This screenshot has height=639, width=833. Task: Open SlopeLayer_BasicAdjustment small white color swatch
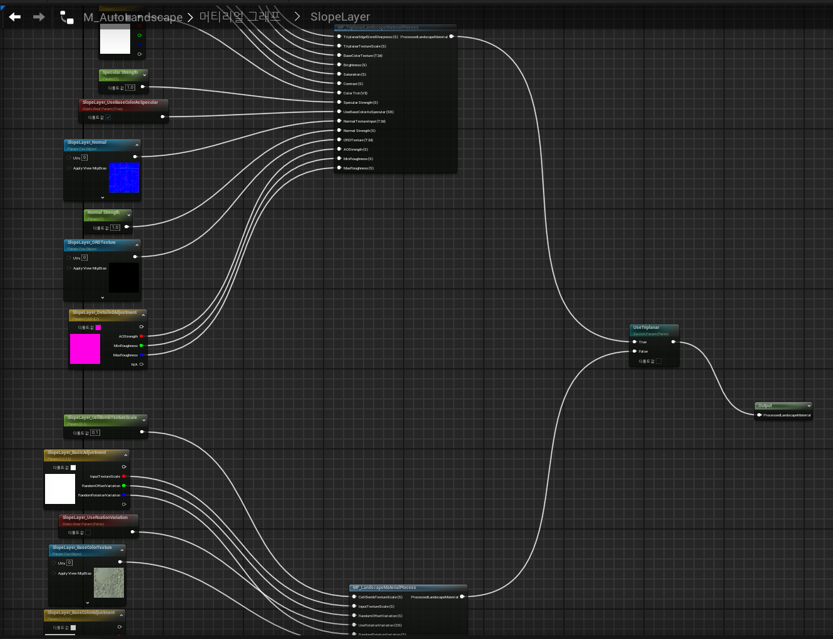(x=73, y=467)
